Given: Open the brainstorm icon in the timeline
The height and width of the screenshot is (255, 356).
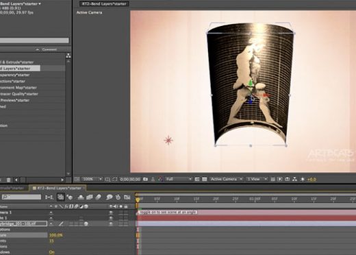Looking at the screenshot, I should (110, 197).
